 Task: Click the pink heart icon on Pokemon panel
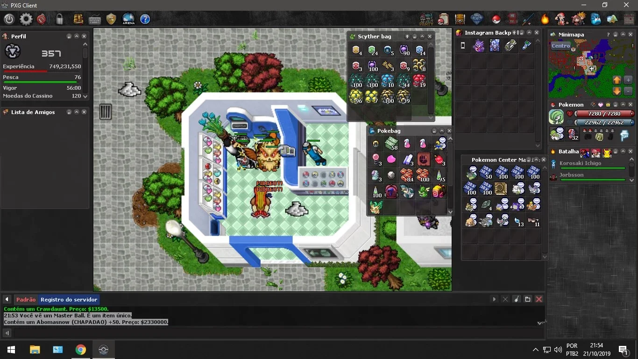[601, 104]
